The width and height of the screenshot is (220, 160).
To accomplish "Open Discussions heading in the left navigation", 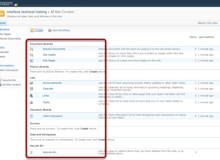I will point(7,66).
